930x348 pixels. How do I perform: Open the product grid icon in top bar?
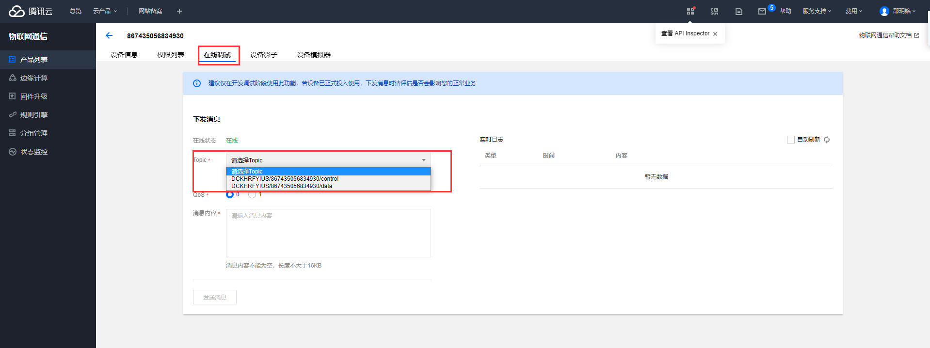click(690, 11)
